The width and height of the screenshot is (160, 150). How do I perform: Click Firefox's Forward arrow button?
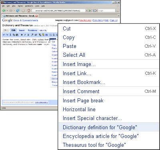(11, 10)
